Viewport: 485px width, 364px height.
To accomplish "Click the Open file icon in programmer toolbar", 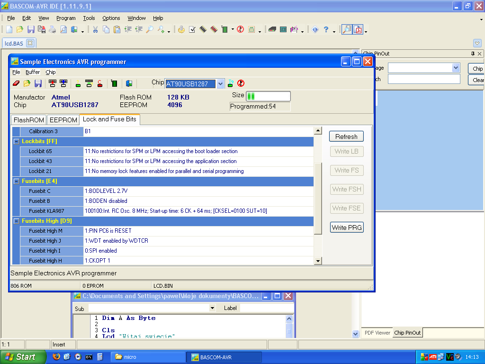I will (27, 83).
